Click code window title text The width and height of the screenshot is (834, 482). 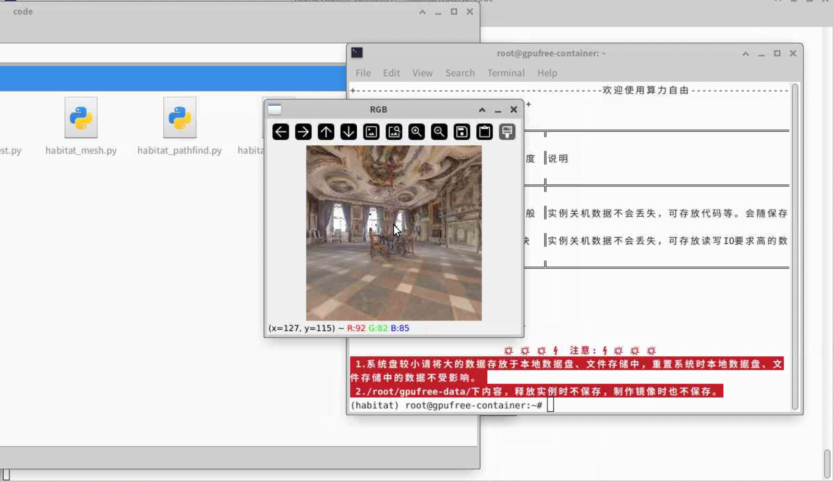(23, 11)
